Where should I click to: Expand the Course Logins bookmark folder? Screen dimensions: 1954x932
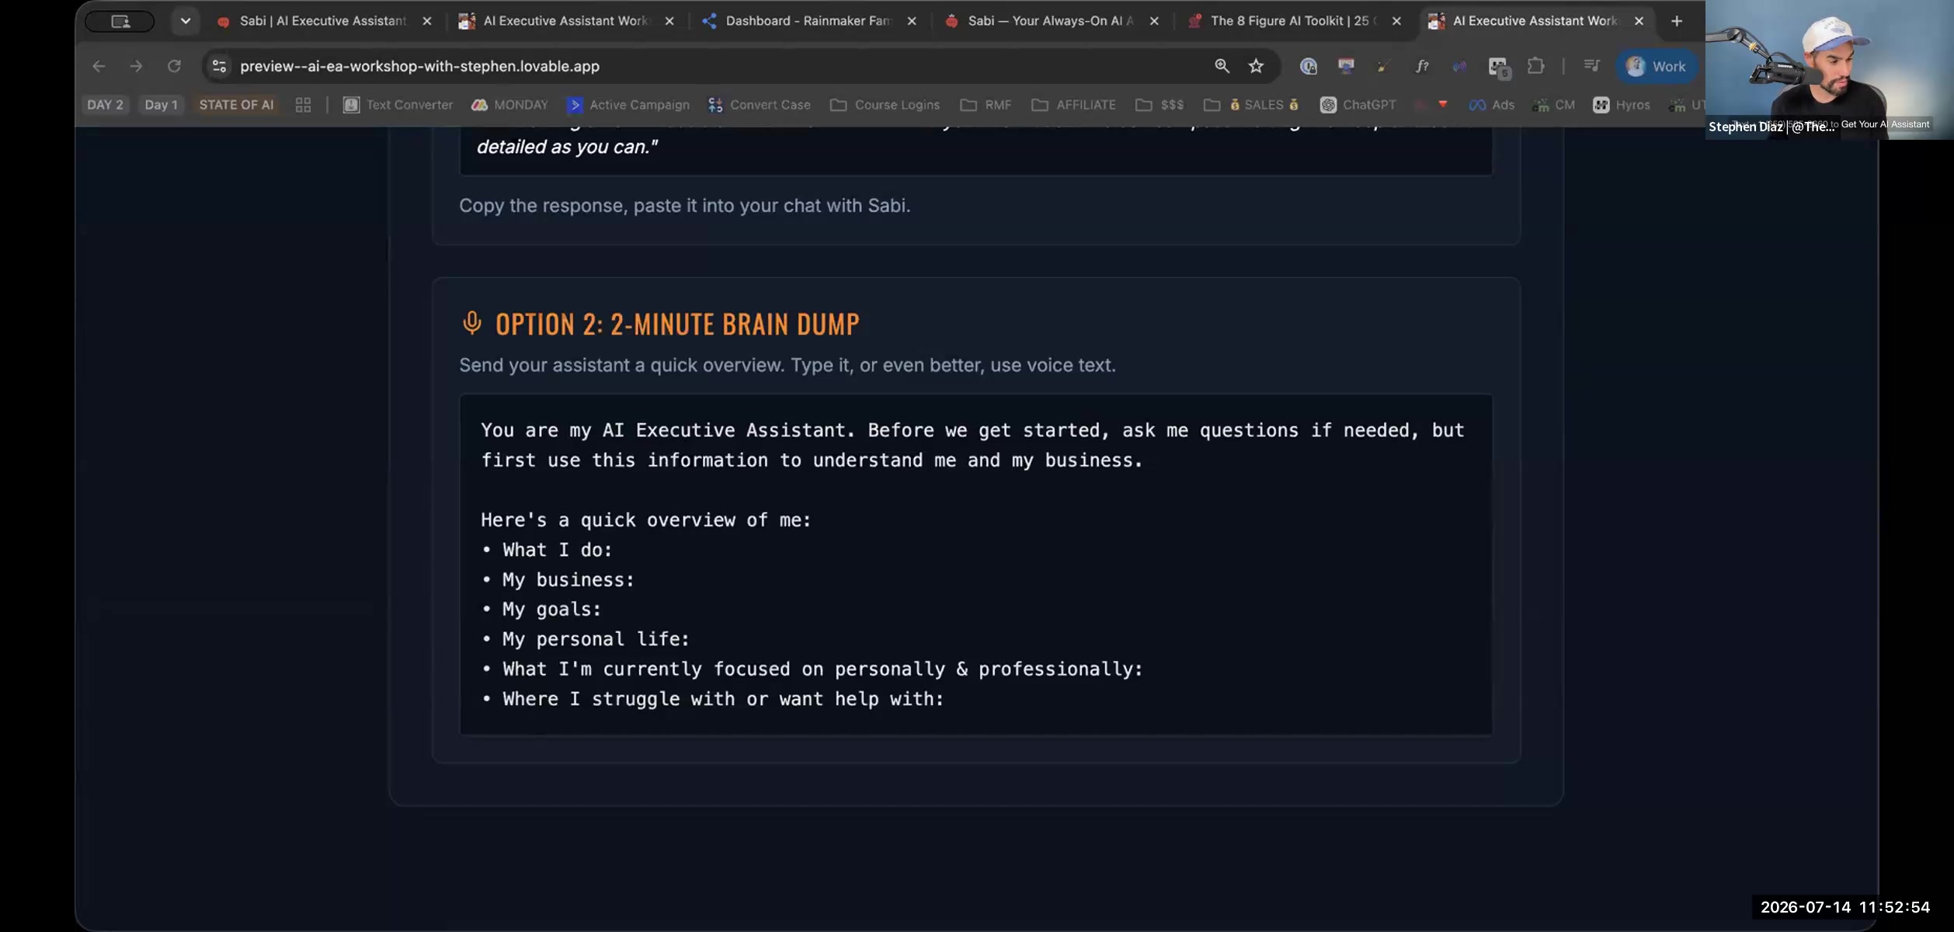coord(885,105)
